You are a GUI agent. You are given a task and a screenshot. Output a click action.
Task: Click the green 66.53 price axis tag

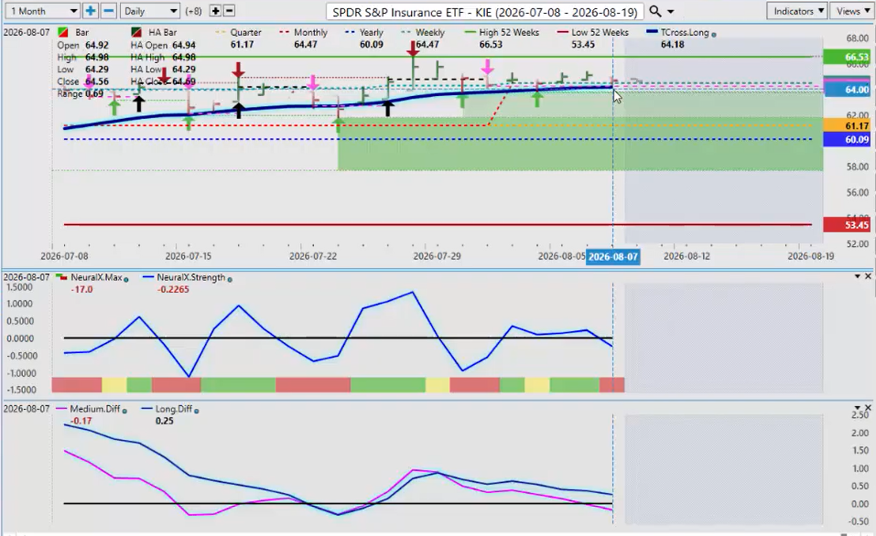point(847,57)
